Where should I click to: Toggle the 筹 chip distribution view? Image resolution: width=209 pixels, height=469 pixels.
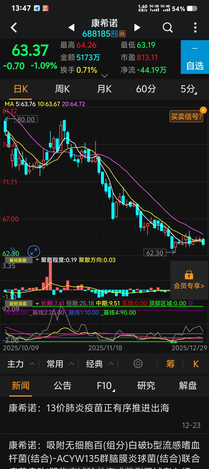tap(170, 364)
